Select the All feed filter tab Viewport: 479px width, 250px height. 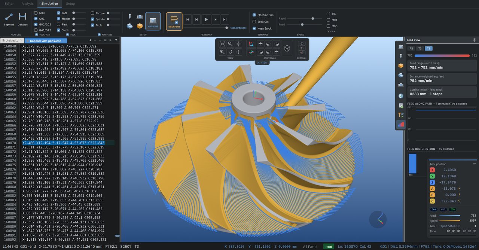pyautogui.click(x=411, y=48)
